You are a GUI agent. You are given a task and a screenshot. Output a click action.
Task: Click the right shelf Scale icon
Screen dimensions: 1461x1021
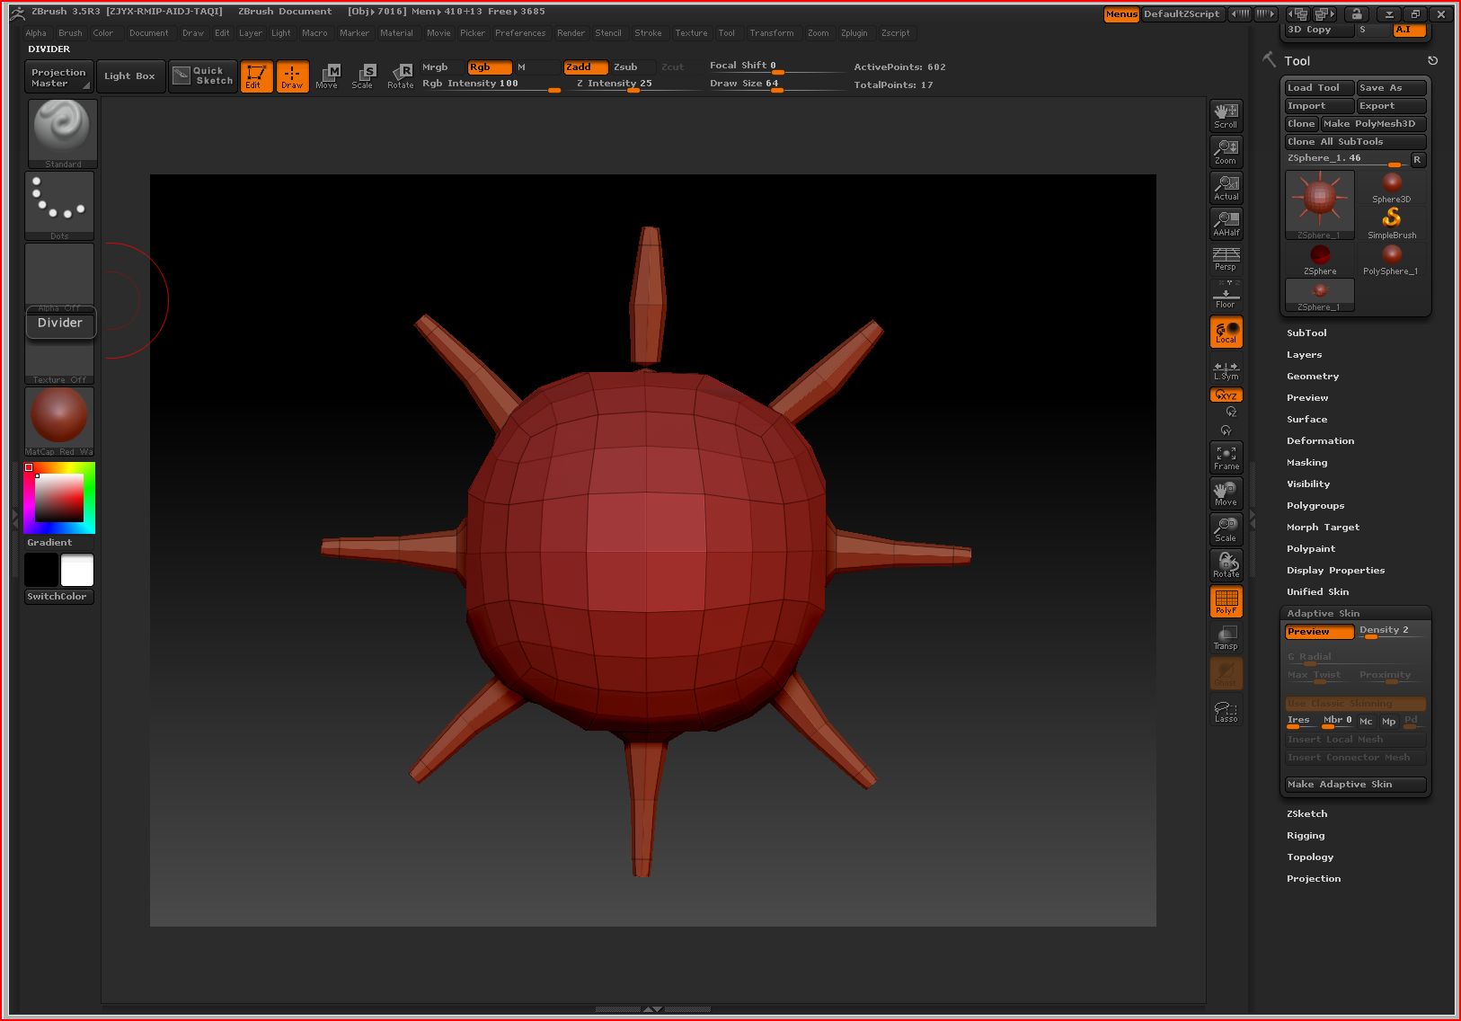point(1226,529)
